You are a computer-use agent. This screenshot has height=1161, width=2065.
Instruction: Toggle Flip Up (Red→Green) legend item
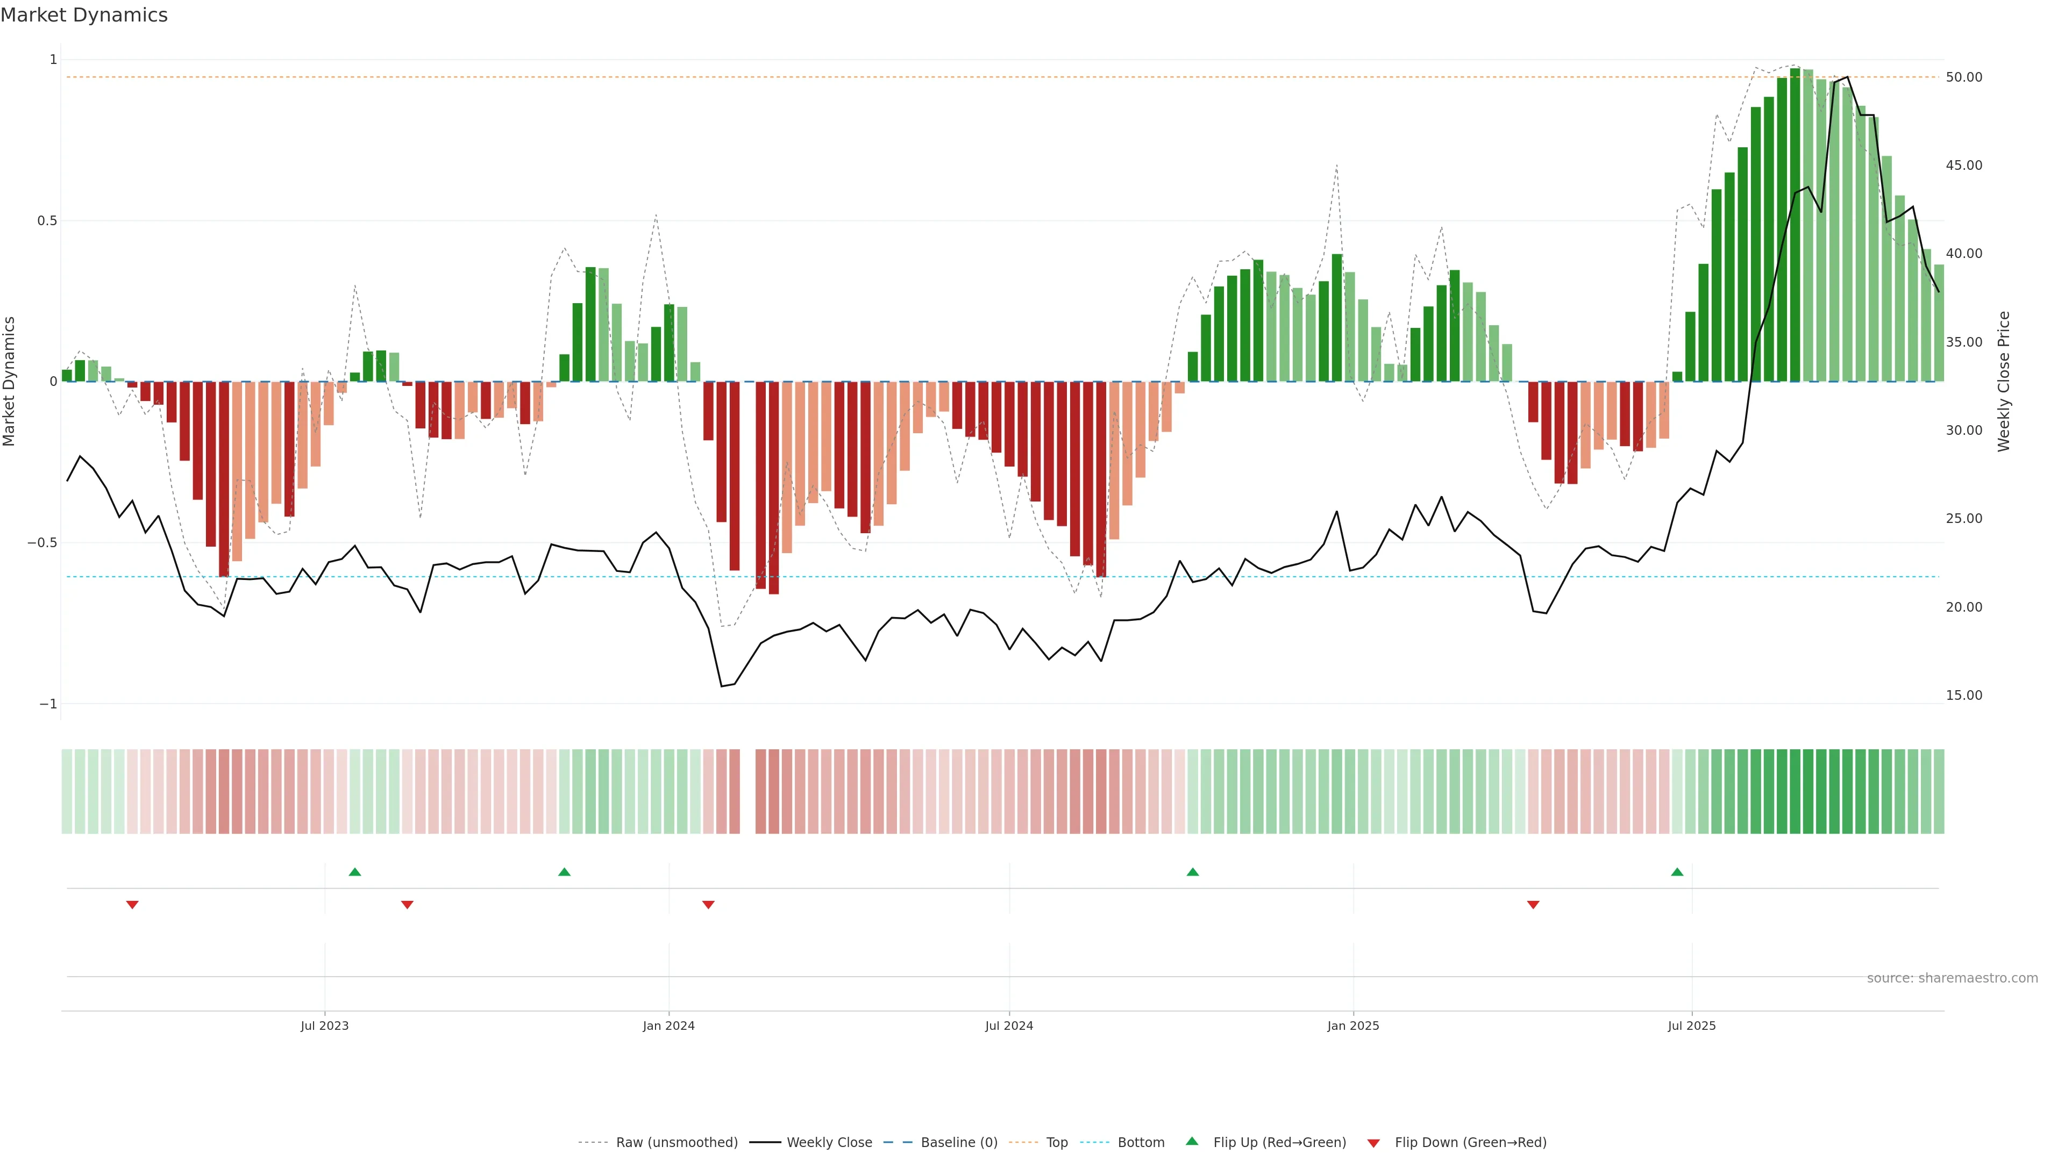coord(1279,1143)
